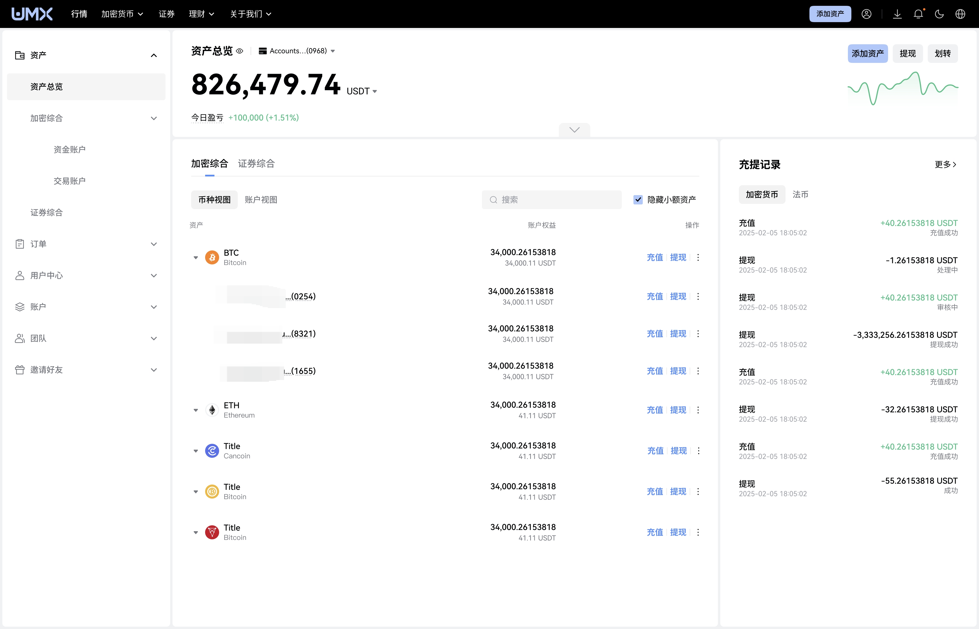Click the 用户中心 user center sidebar icon
This screenshot has height=629, width=979.
click(x=20, y=275)
